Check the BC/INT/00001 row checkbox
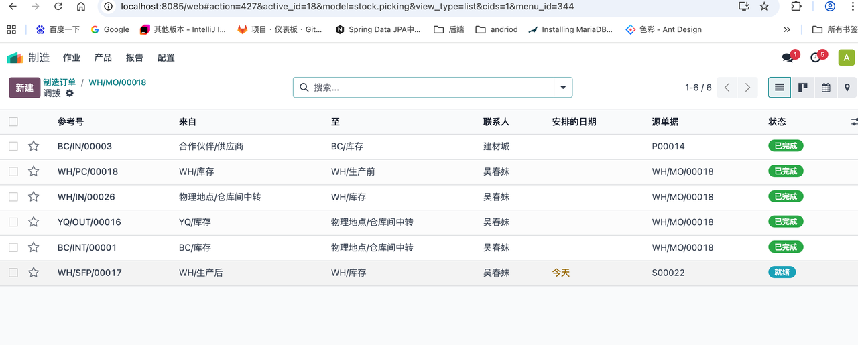The image size is (858, 345). pos(13,247)
